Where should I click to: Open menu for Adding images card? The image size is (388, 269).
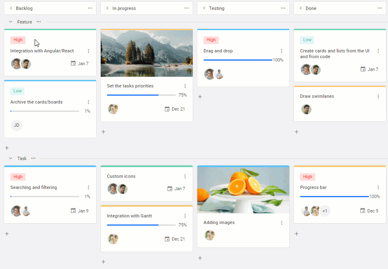point(282,223)
